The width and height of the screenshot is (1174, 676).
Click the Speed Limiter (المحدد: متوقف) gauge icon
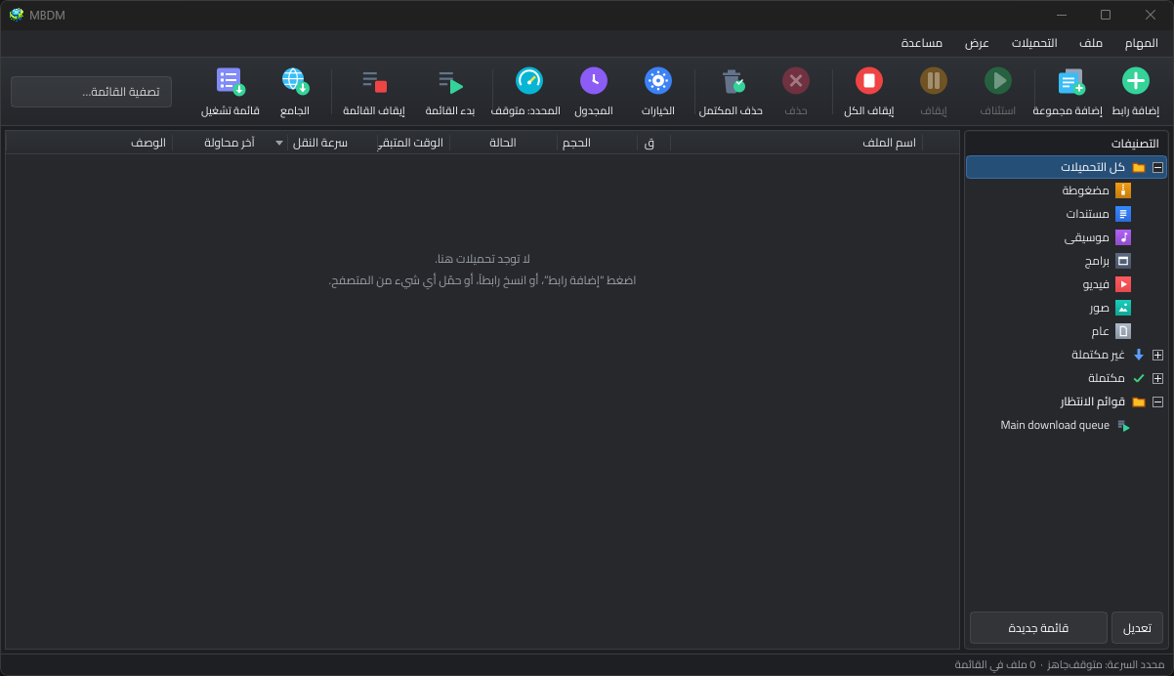coord(528,81)
